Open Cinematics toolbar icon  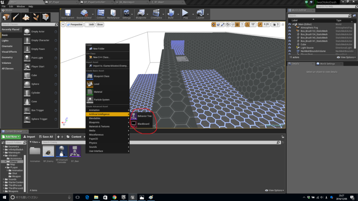[156, 14]
